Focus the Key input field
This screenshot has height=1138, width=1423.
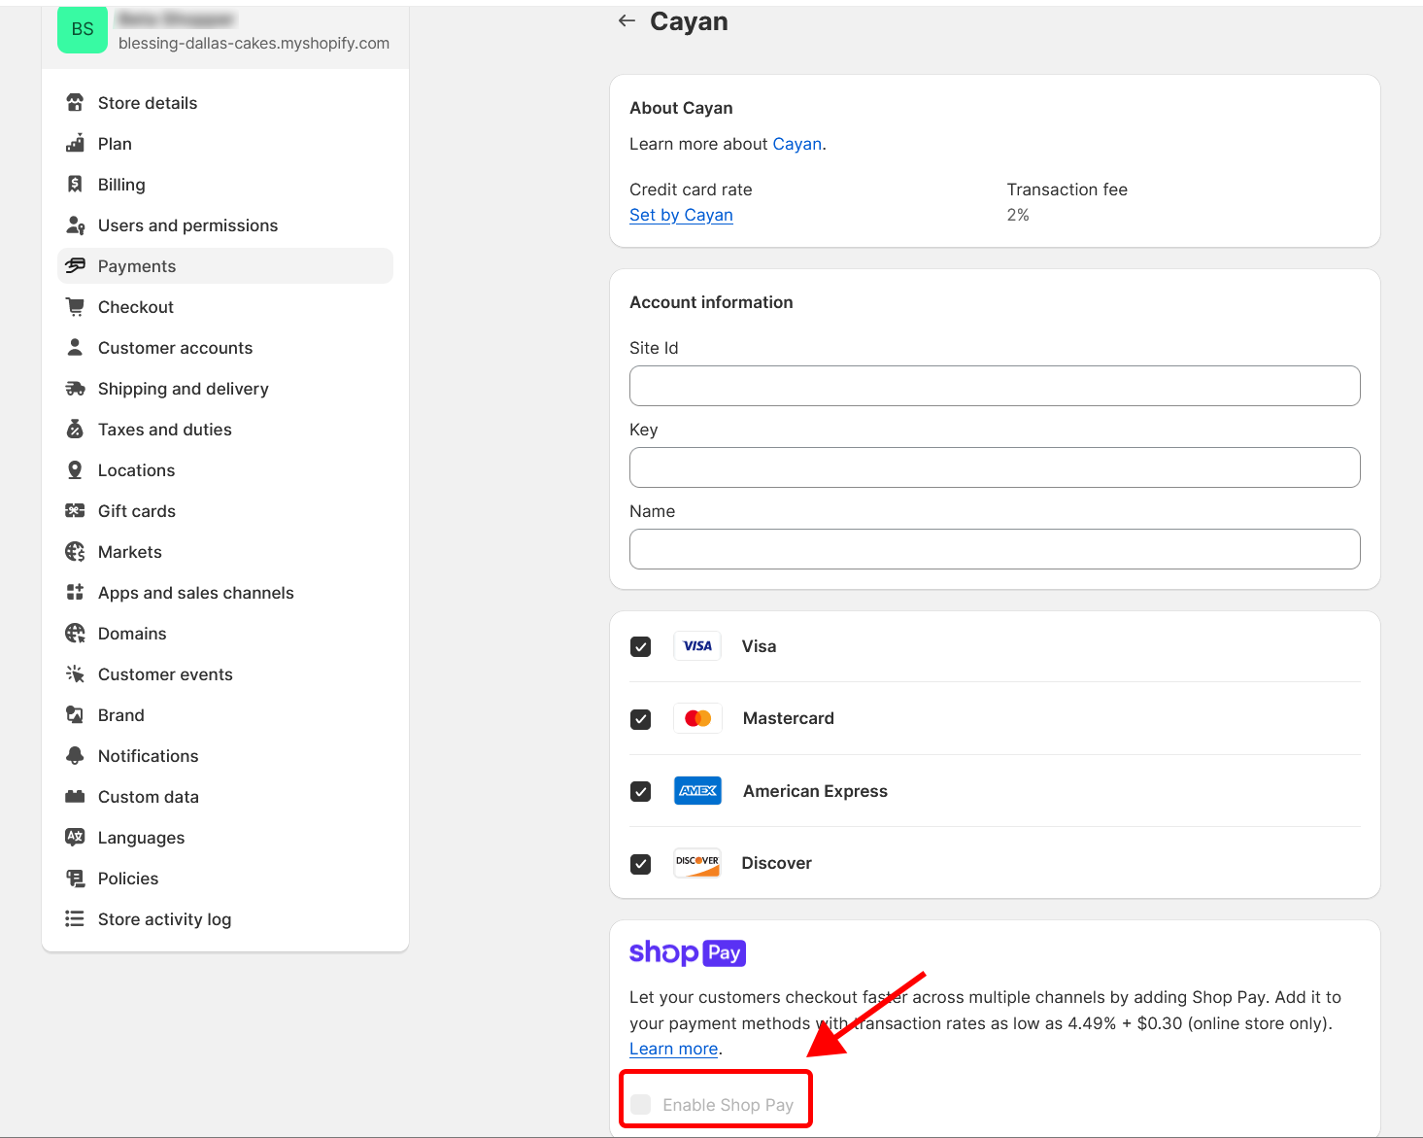tap(995, 467)
